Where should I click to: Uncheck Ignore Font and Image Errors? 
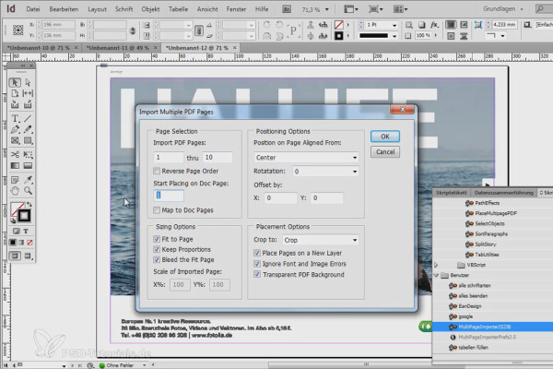pos(257,264)
